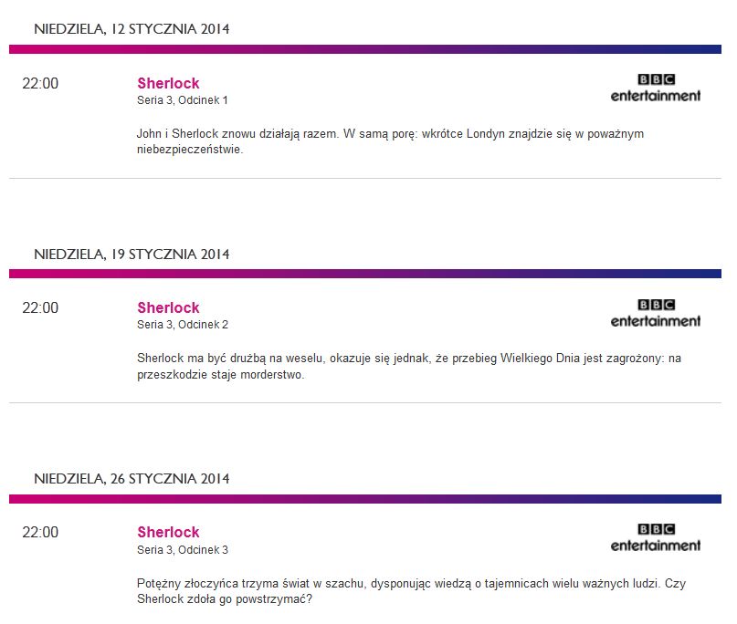Click the "Seria 3, Odcinek 1" subtitle

[x=183, y=100]
